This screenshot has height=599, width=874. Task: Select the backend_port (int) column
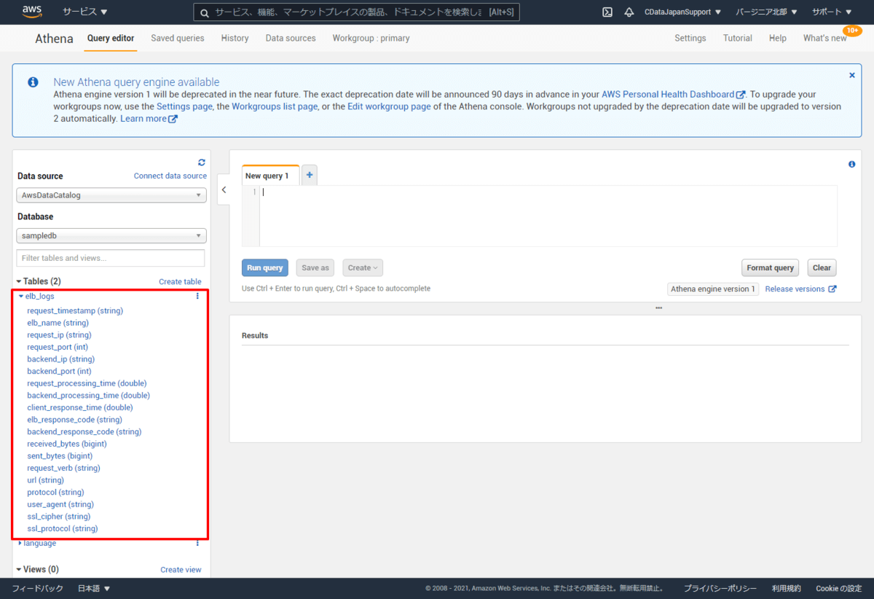tap(59, 371)
